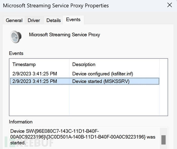Switch to the General tab
The width and height of the screenshot is (177, 149).
click(14, 20)
